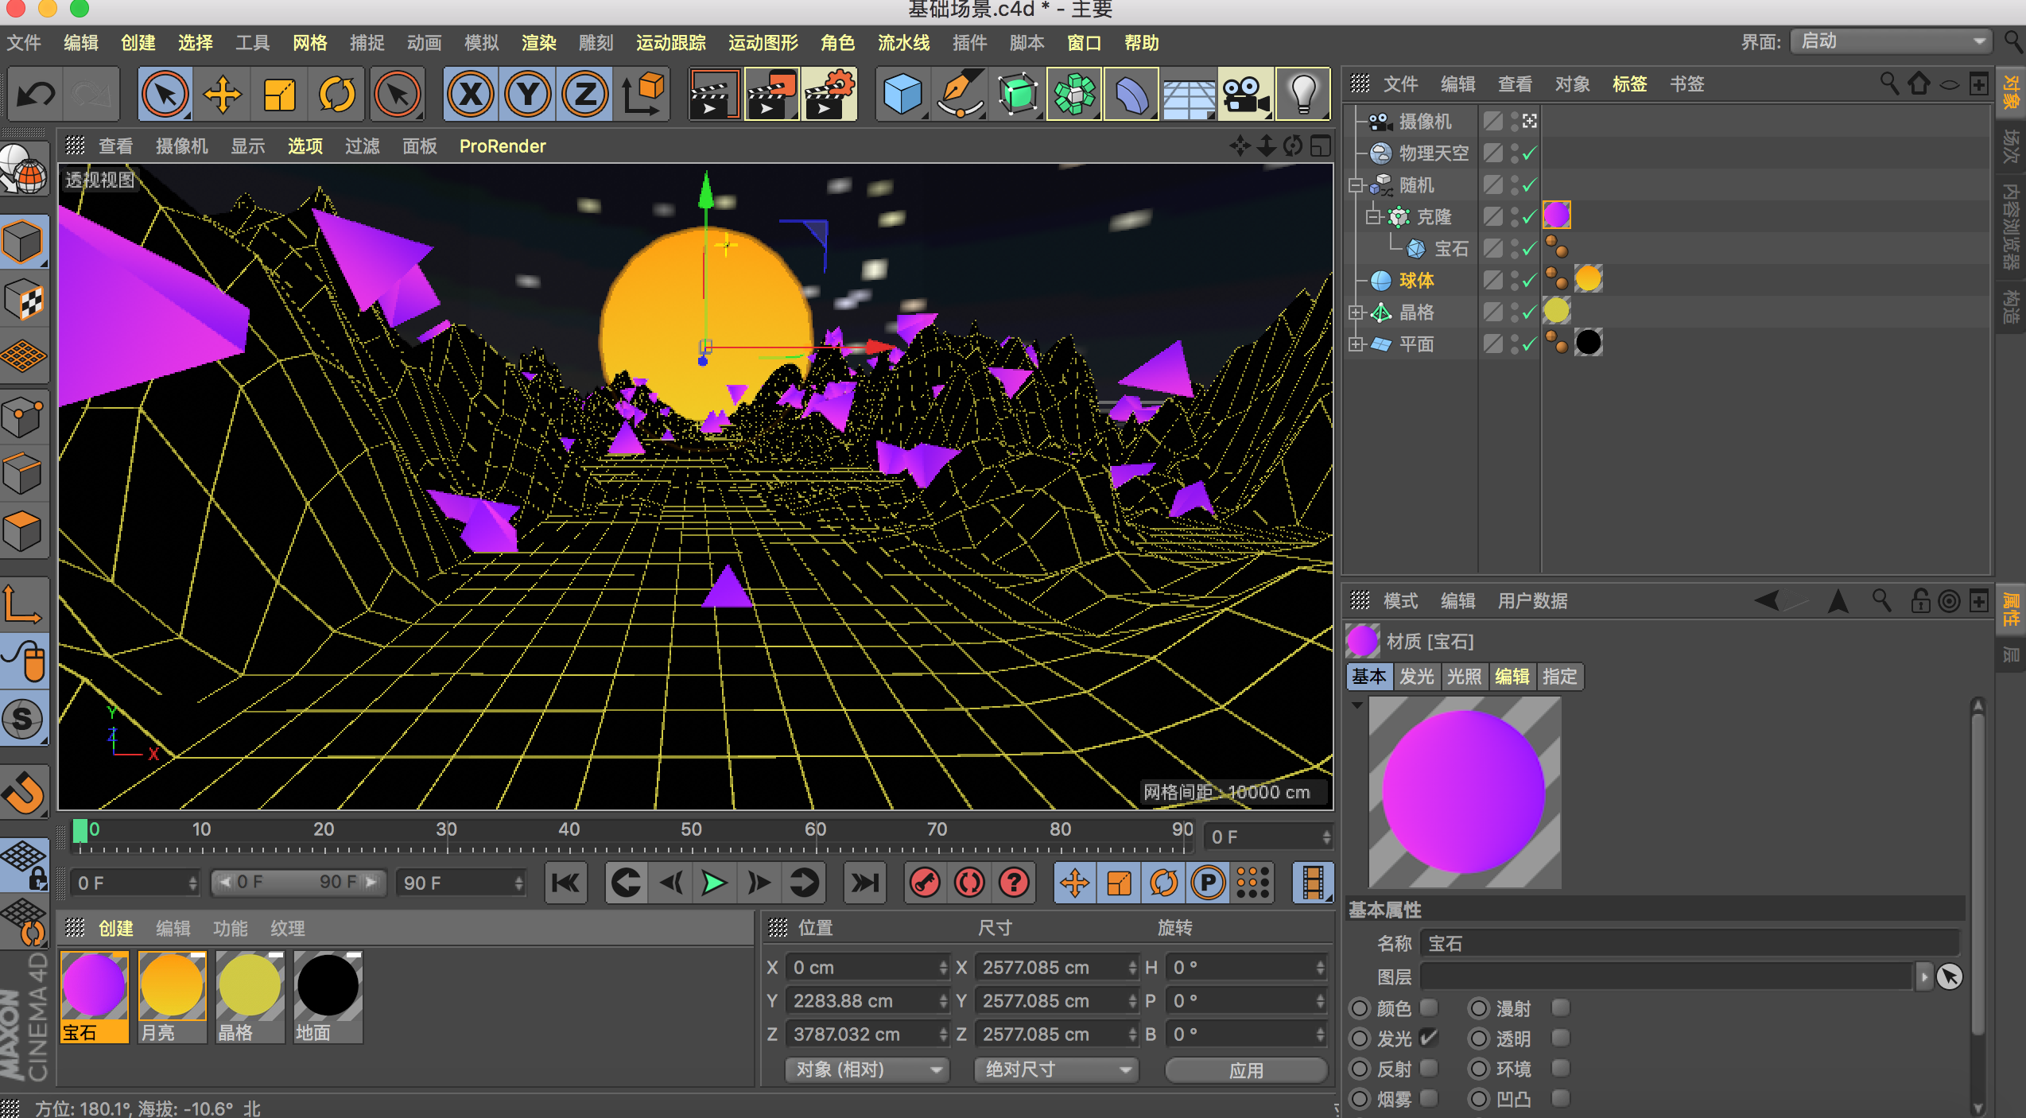Click the 应用 button

tap(1245, 1069)
